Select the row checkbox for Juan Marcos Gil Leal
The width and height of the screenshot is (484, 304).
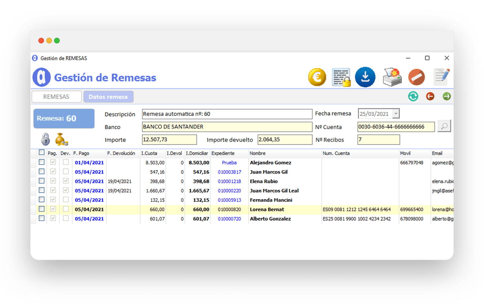coord(42,190)
